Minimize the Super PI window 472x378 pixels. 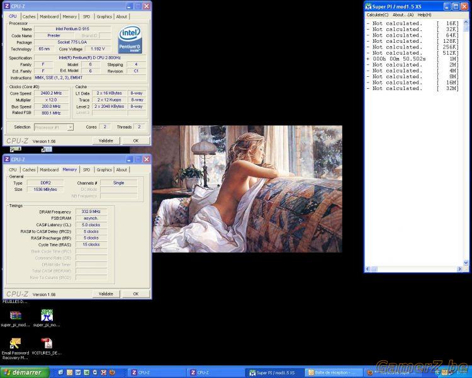click(x=447, y=6)
